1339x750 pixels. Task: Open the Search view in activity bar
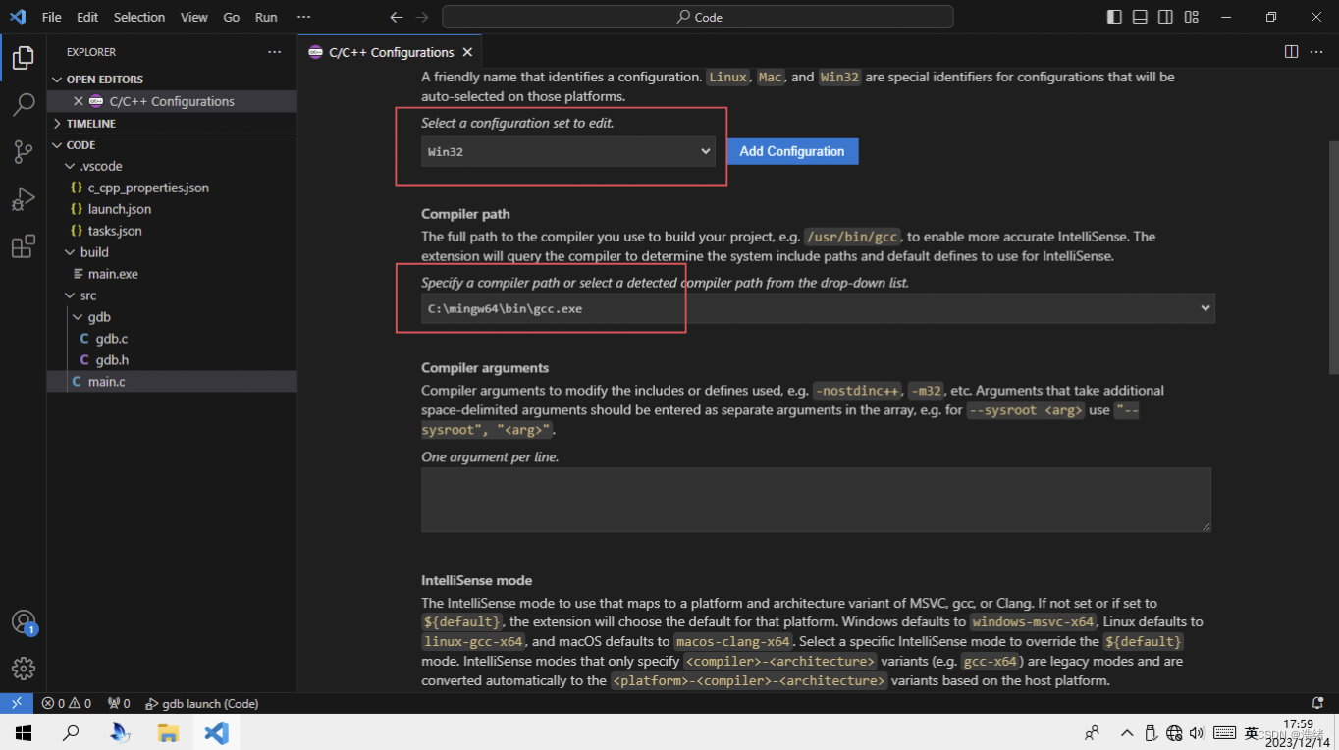coord(24,104)
